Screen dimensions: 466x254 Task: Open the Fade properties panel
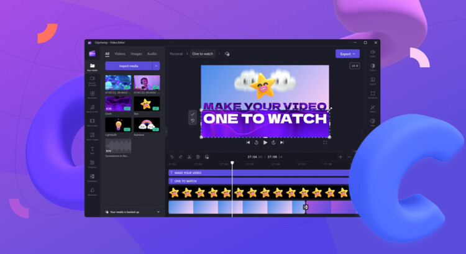(x=372, y=122)
